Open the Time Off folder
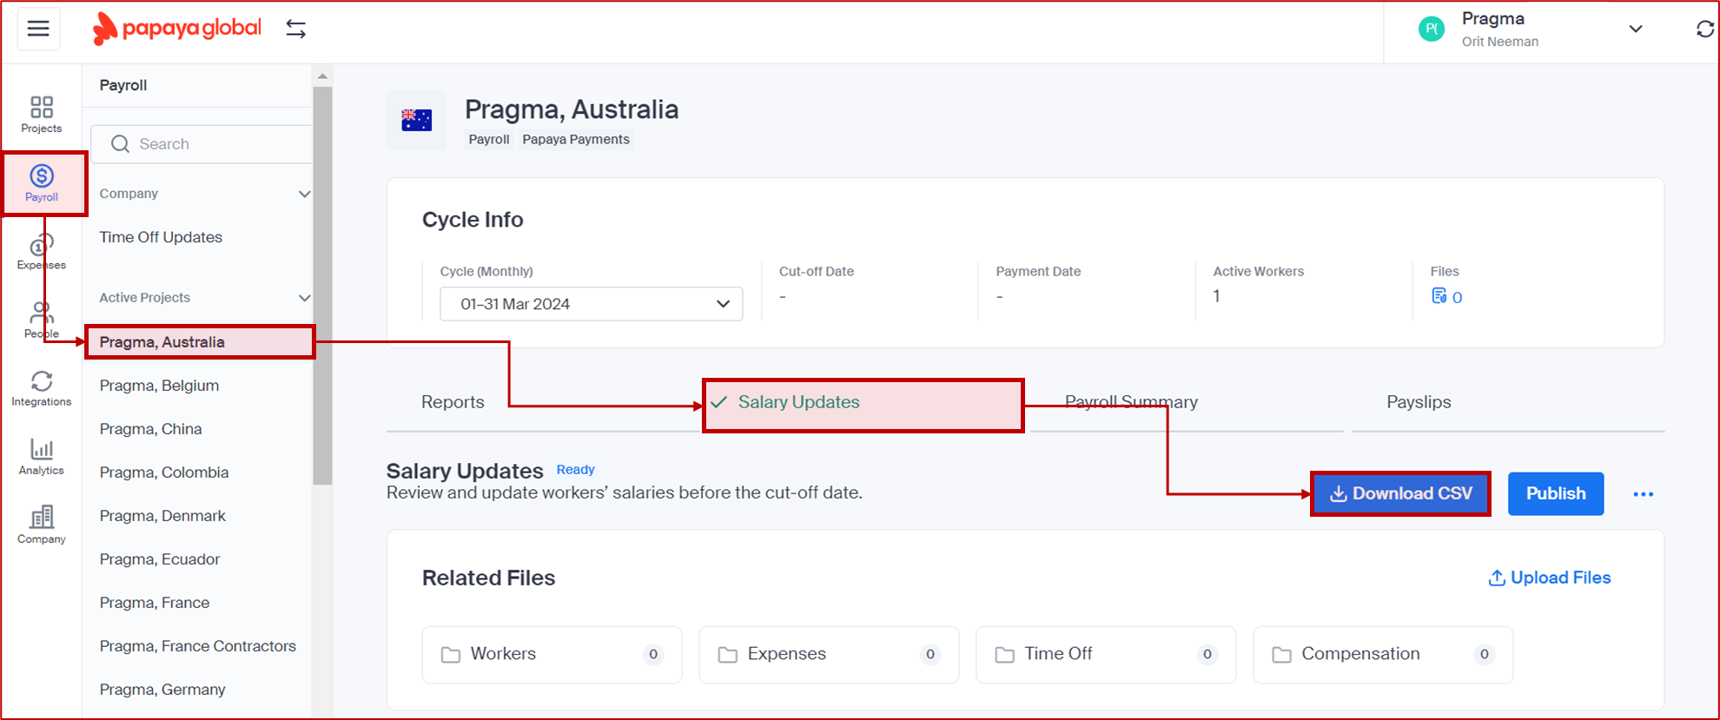 point(1106,654)
